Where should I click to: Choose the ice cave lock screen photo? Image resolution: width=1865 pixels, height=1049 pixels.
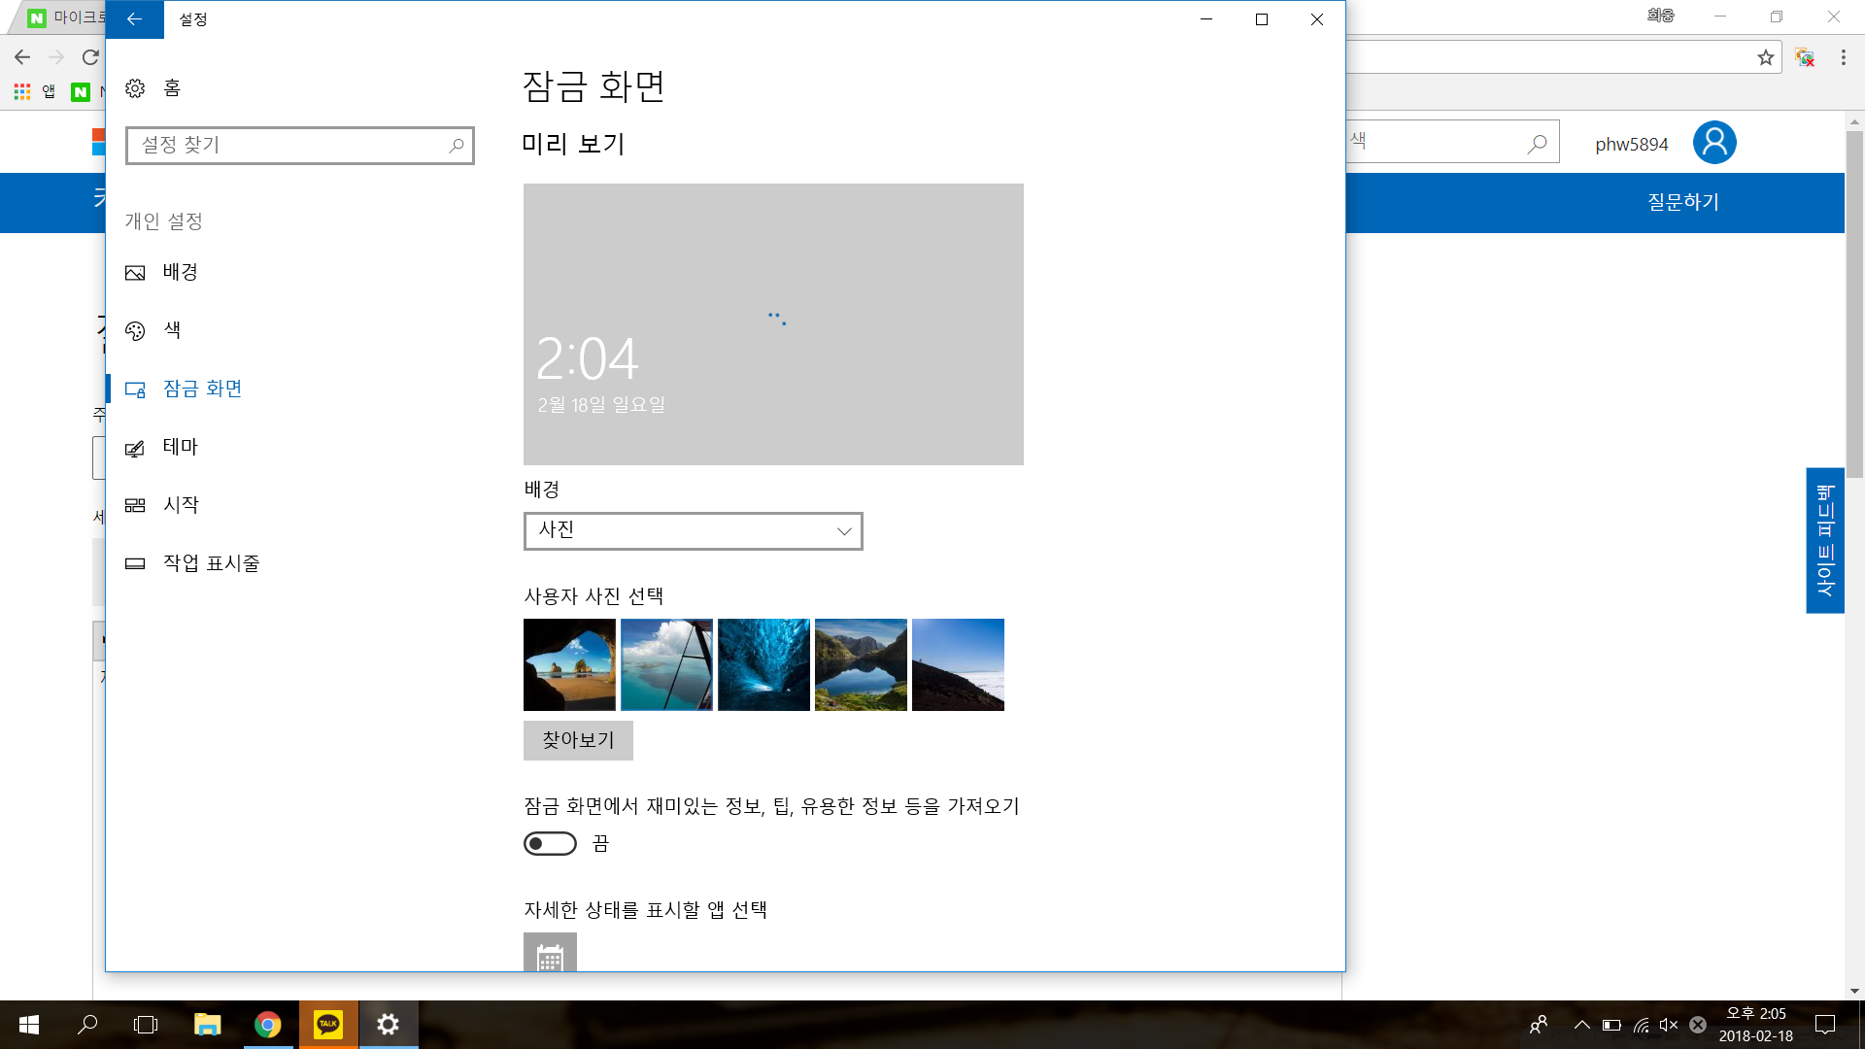tap(763, 664)
